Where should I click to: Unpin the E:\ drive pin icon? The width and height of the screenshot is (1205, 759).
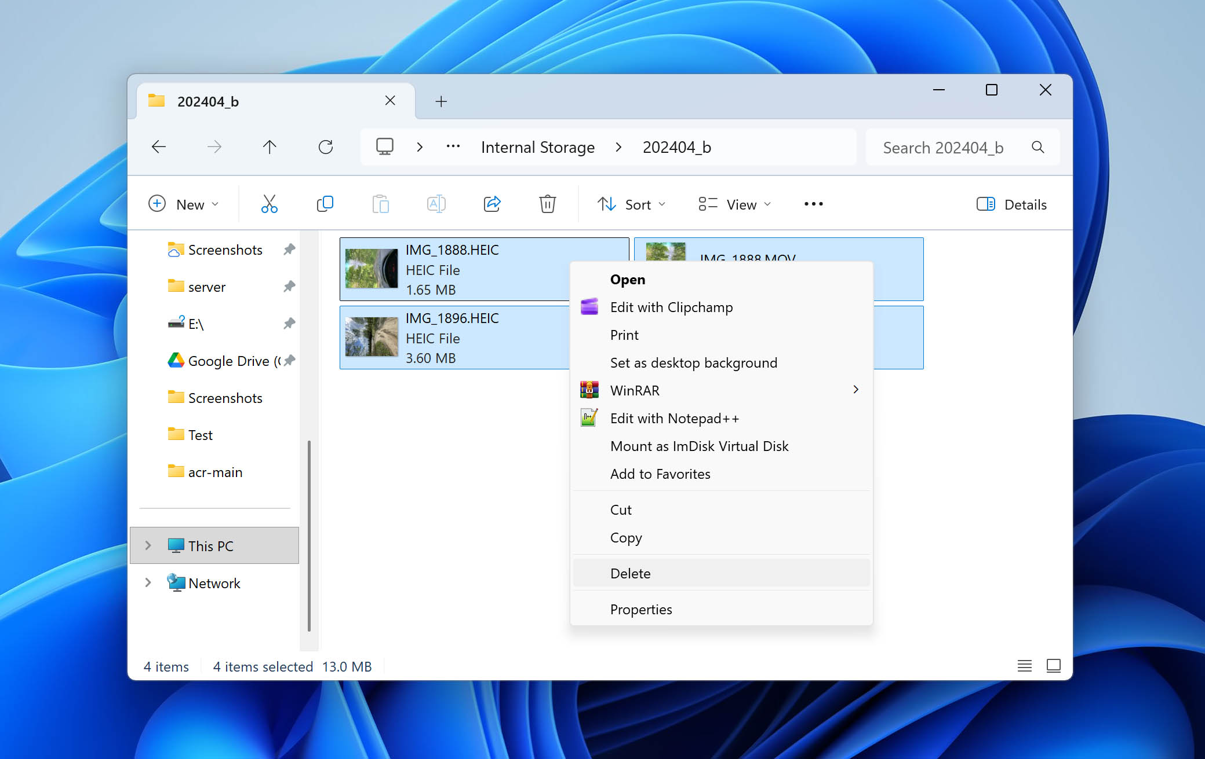pos(289,324)
